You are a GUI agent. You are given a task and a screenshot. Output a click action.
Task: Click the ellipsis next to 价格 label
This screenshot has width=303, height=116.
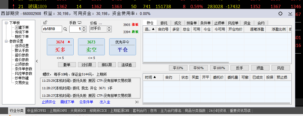tap(100, 23)
